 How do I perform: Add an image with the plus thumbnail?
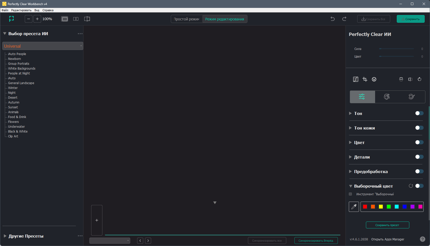pyautogui.click(x=97, y=220)
